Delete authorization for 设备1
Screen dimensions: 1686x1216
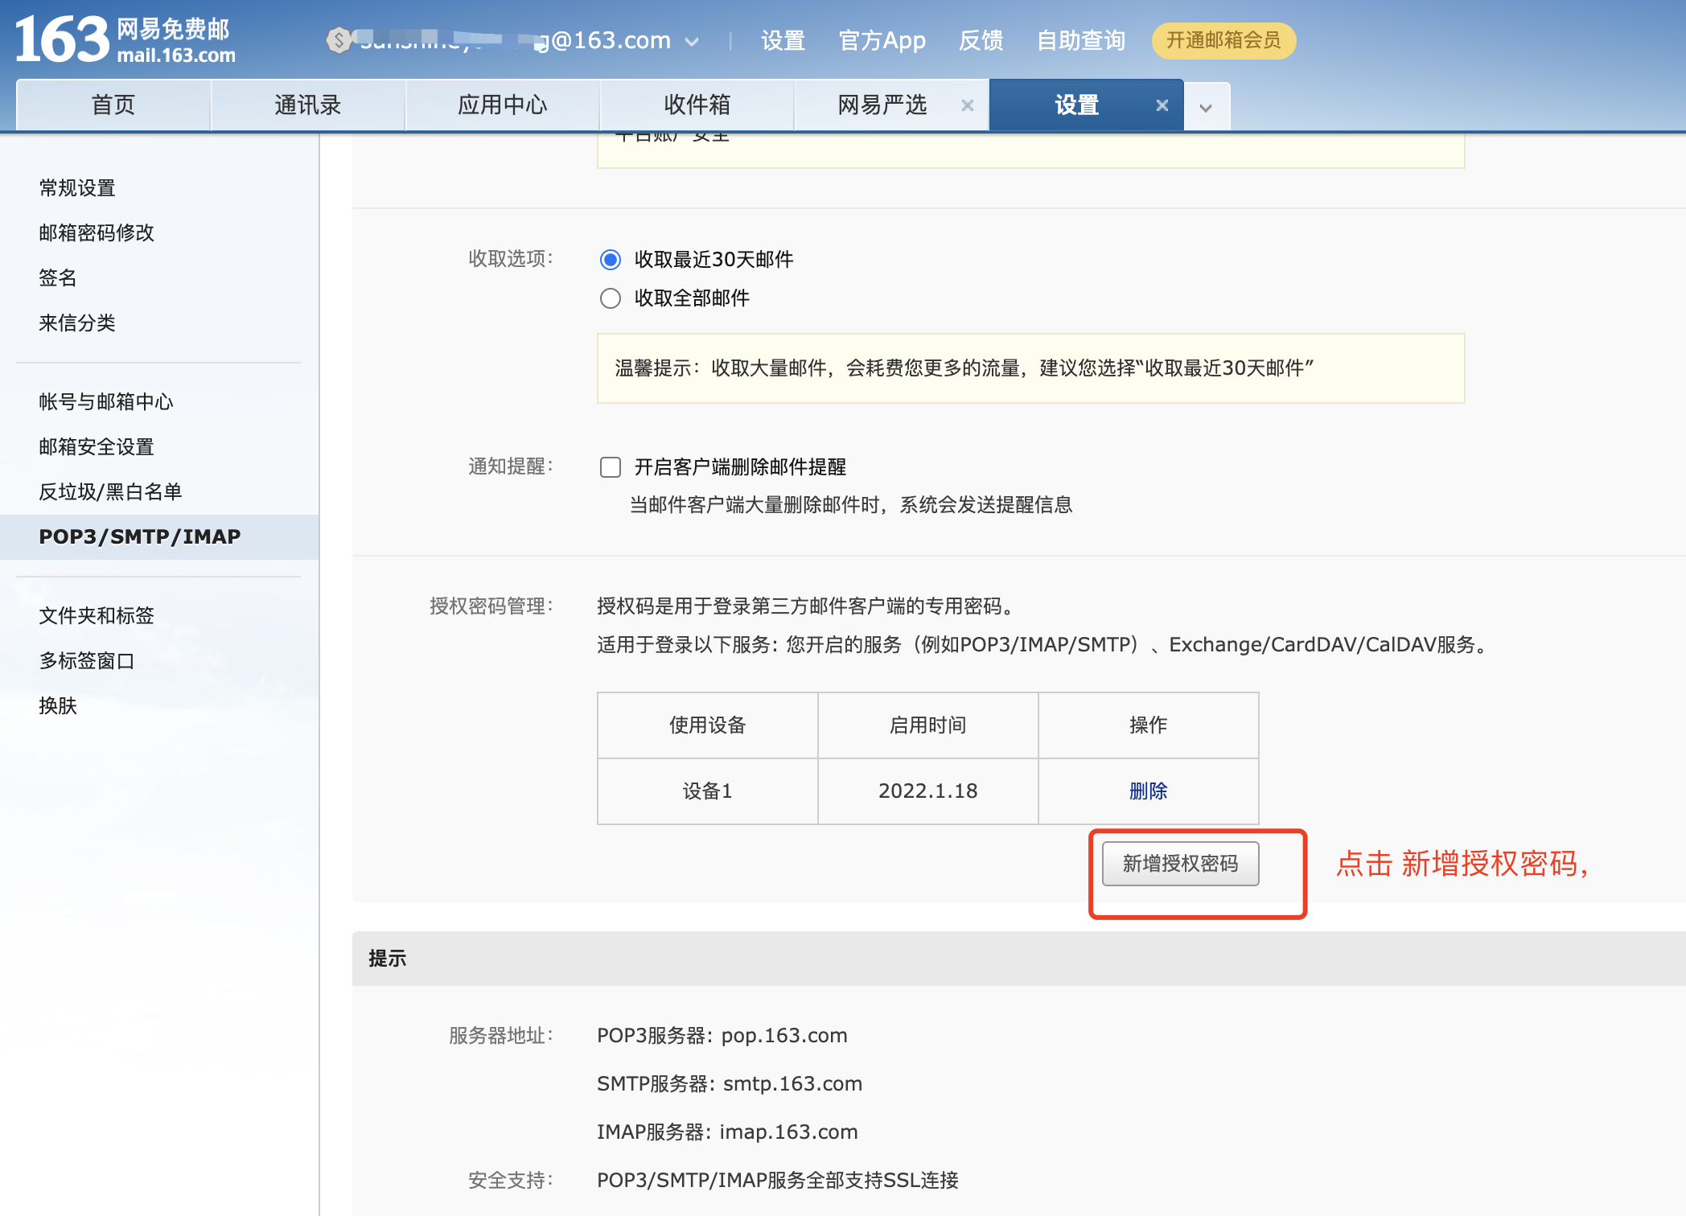coord(1148,791)
